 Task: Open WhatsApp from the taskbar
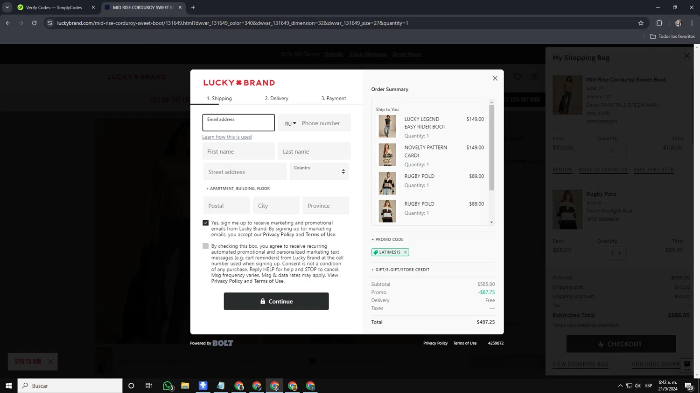click(168, 386)
